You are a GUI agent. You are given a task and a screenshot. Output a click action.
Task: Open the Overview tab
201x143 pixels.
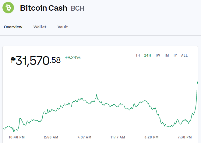click(13, 27)
